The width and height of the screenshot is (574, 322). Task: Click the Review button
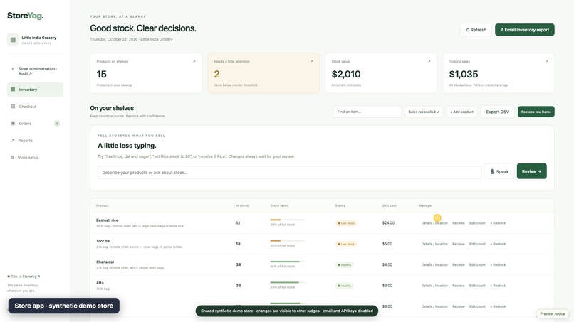(x=531, y=171)
